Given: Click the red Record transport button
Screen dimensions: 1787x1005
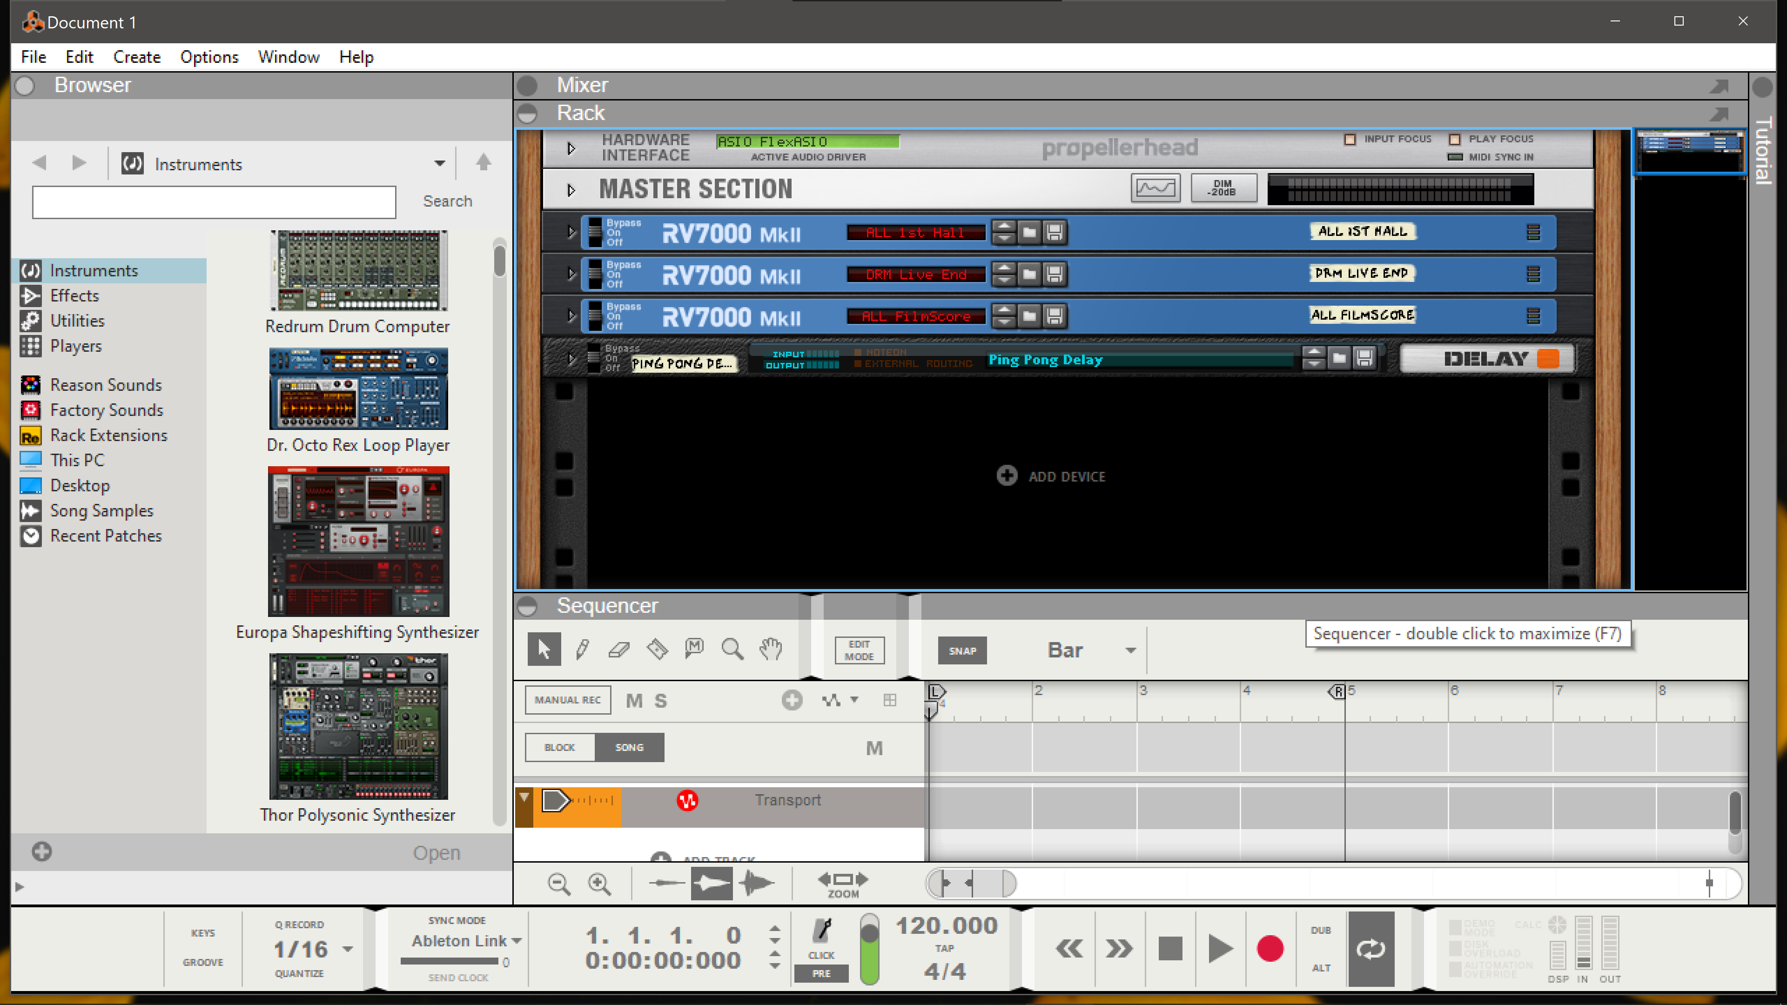Looking at the screenshot, I should tap(1270, 948).
